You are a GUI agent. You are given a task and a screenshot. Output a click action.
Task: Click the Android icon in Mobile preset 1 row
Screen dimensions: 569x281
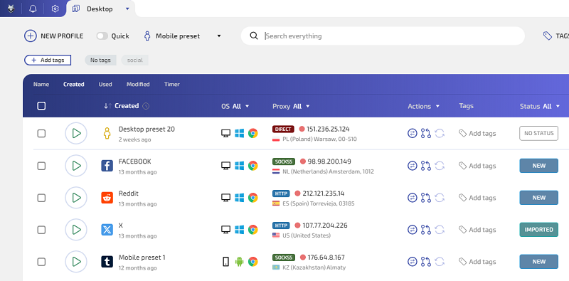[239, 262]
